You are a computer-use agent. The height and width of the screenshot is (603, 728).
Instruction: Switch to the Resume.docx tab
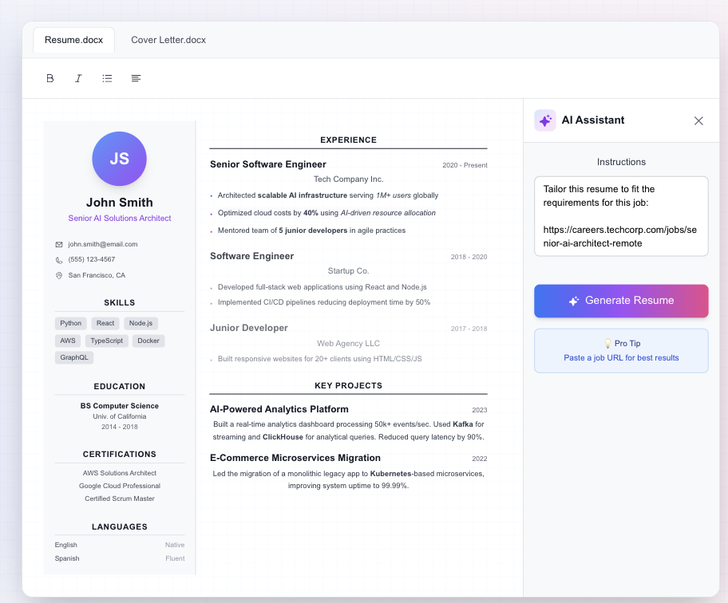click(x=73, y=40)
